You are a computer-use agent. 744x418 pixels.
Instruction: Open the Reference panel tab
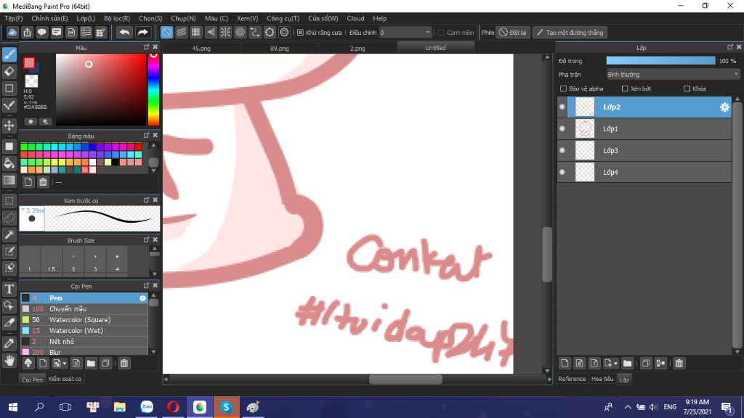(572, 379)
